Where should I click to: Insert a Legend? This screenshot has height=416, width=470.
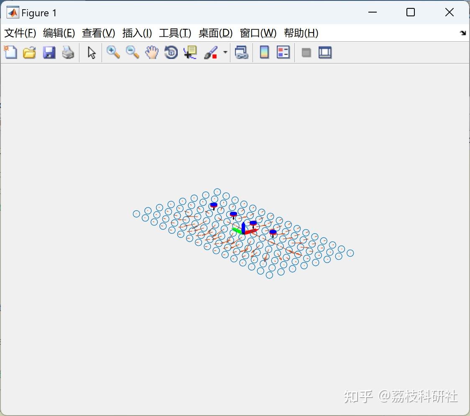[283, 52]
